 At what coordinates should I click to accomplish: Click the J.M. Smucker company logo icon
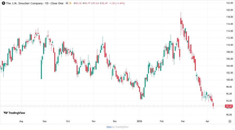[3, 3]
